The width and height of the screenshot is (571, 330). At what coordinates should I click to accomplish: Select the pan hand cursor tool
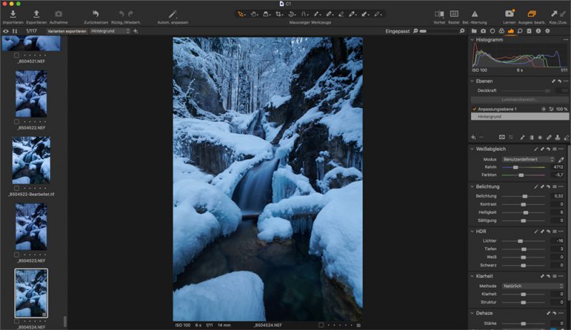(254, 14)
